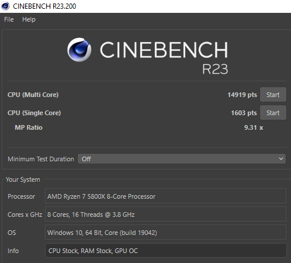Click the Minimum Test Duration label
This screenshot has height=263, width=291.
coord(41,159)
